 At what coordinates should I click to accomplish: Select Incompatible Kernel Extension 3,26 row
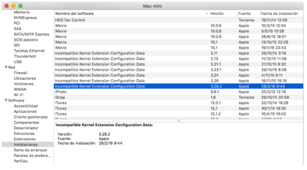pos(178,81)
